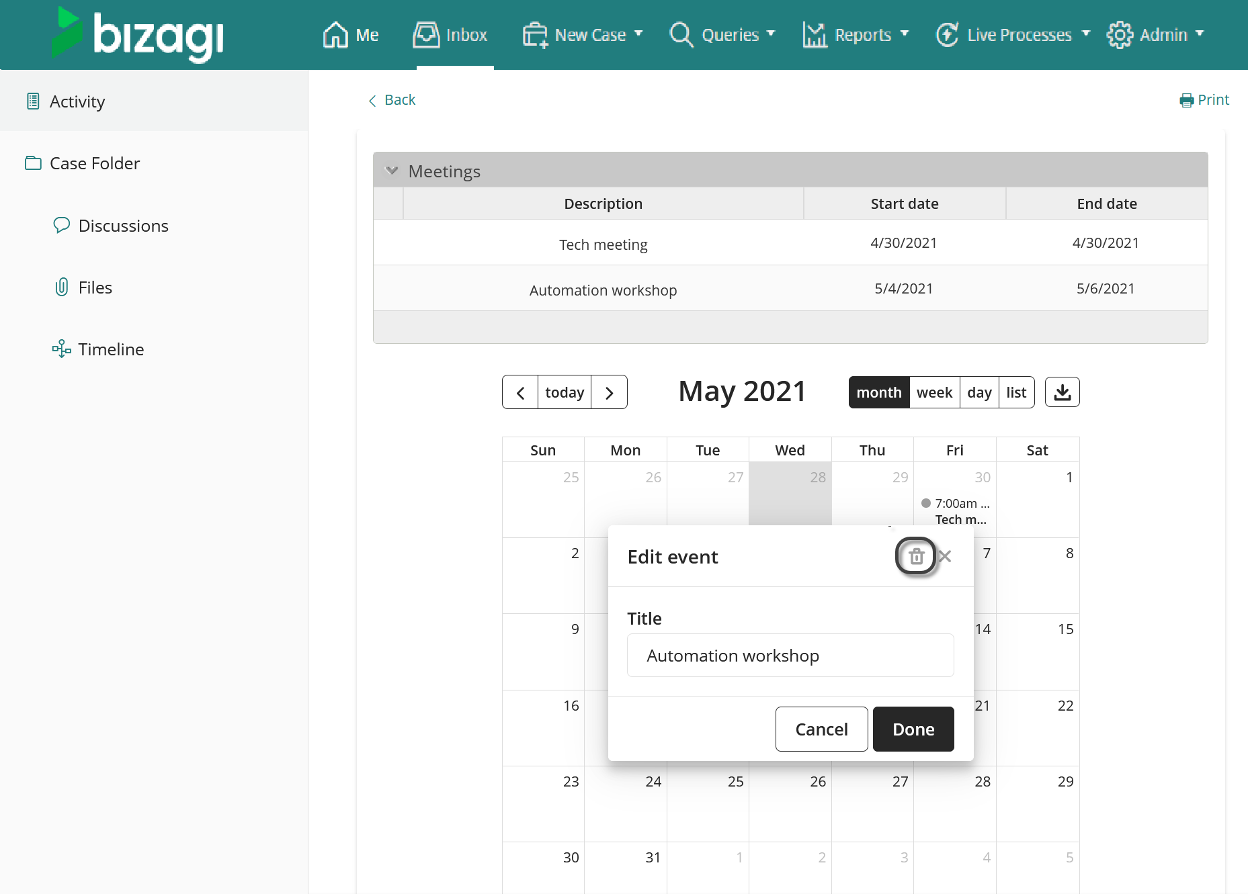
Task: Switch calendar to week view
Action: click(x=934, y=392)
